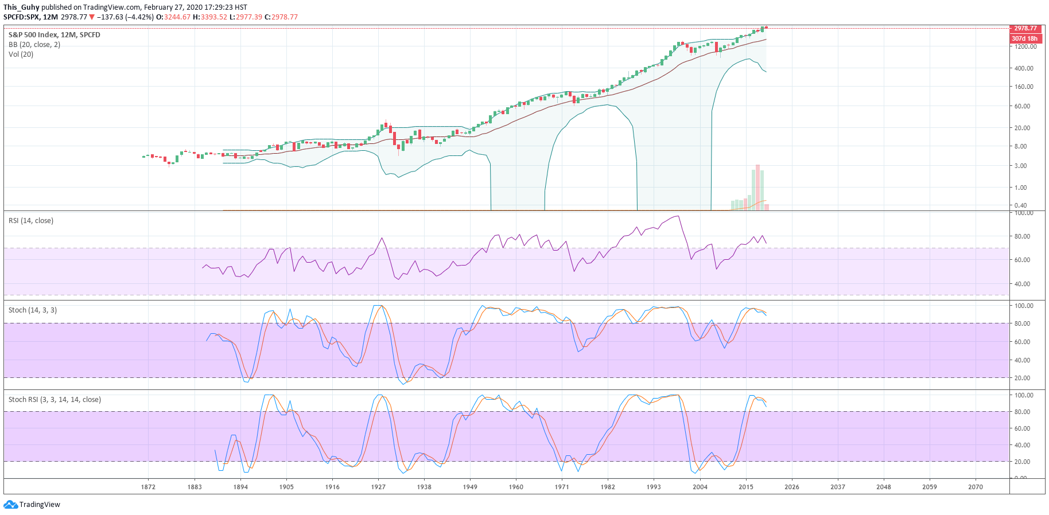Click the SPCFD:SPX, 12M symbol header text
Viewport: 1049px width, 515px height.
click(x=31, y=17)
